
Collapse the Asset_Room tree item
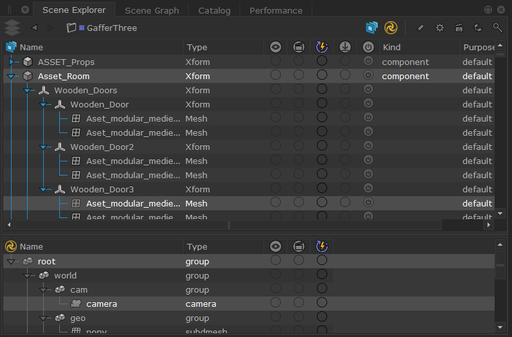tap(12, 77)
